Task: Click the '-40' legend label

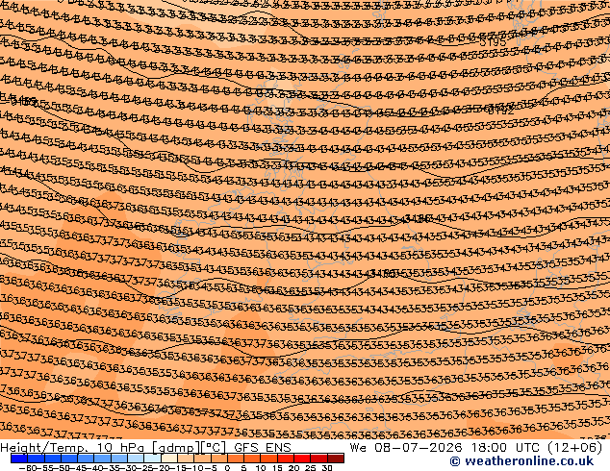Action: [x=95, y=467]
